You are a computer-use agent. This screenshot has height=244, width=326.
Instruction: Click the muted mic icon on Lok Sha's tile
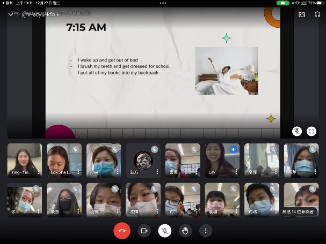tap(75, 149)
